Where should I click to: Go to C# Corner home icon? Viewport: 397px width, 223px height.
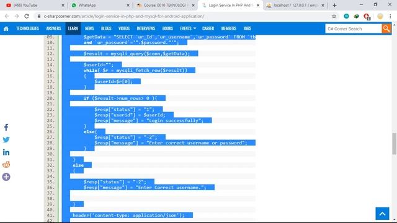click(6, 28)
